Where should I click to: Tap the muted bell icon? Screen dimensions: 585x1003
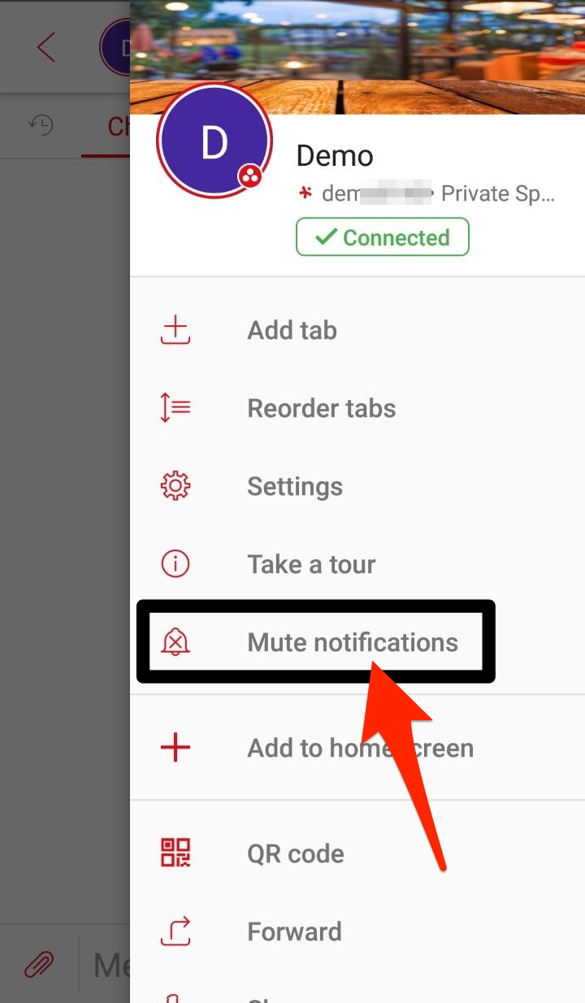coord(175,642)
